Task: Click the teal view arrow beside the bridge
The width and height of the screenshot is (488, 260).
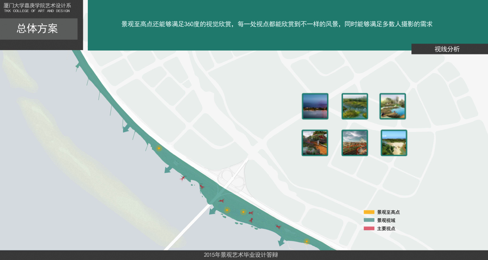Action: pos(212,210)
